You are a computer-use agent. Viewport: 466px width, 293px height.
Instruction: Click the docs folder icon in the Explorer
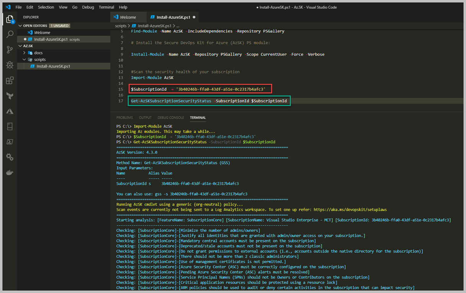pyautogui.click(x=30, y=53)
